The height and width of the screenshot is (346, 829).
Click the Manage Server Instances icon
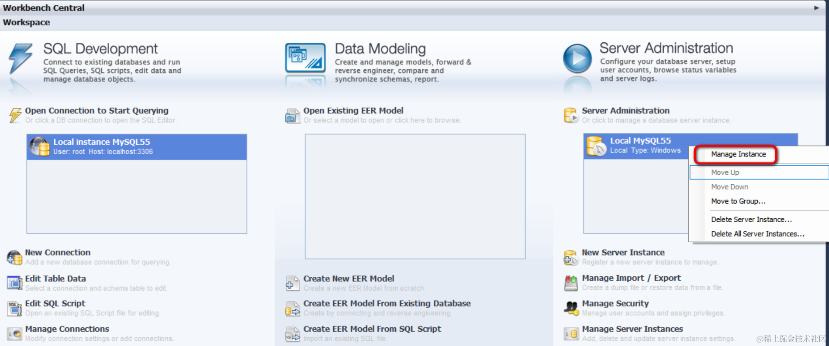[x=571, y=334]
